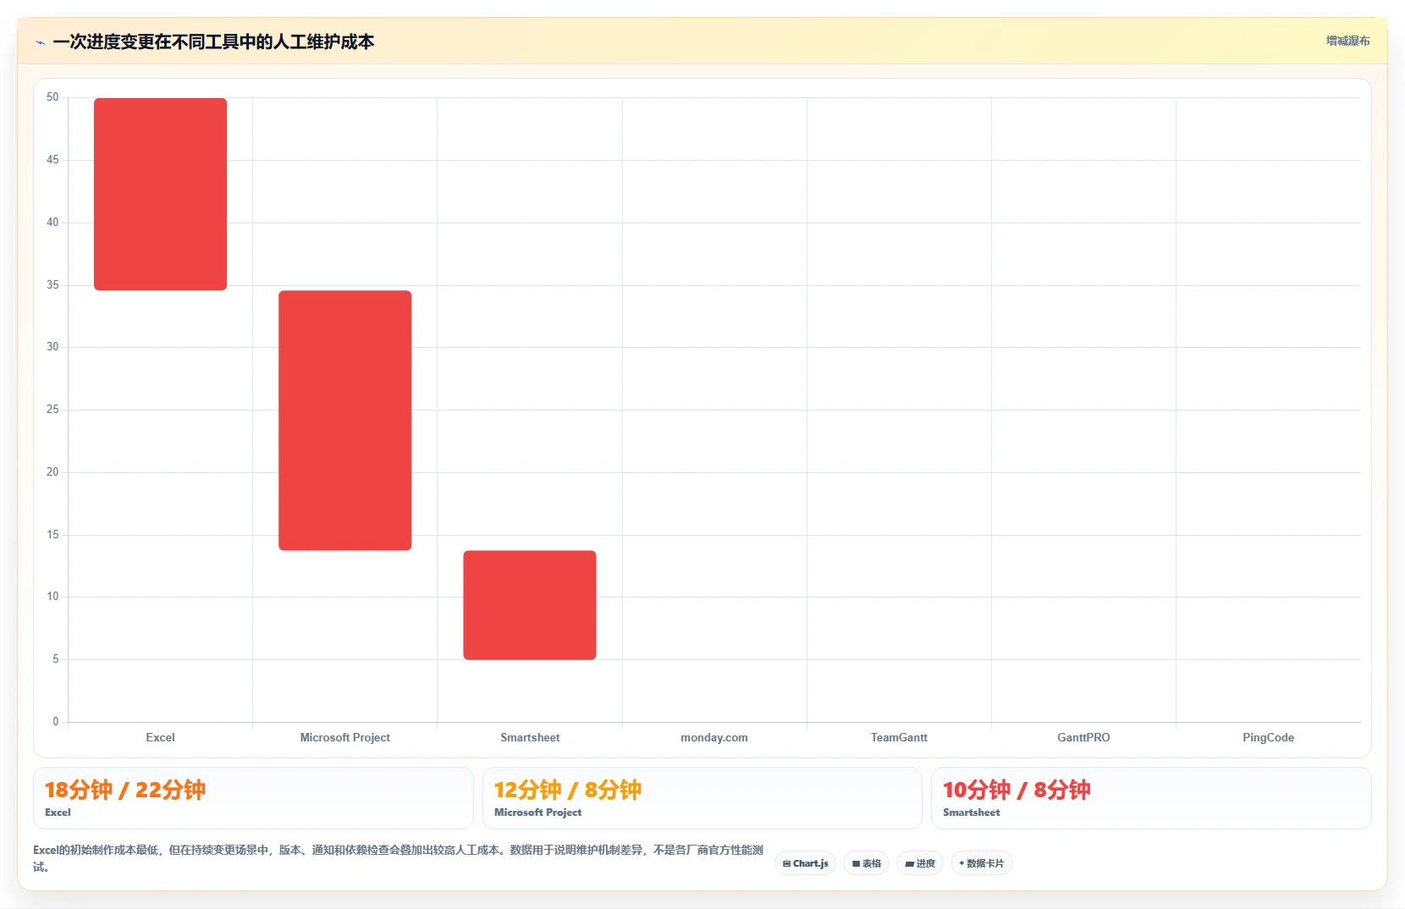Click the chart icon beside the card title
Screen dimensions: 1405x909
click(40, 42)
